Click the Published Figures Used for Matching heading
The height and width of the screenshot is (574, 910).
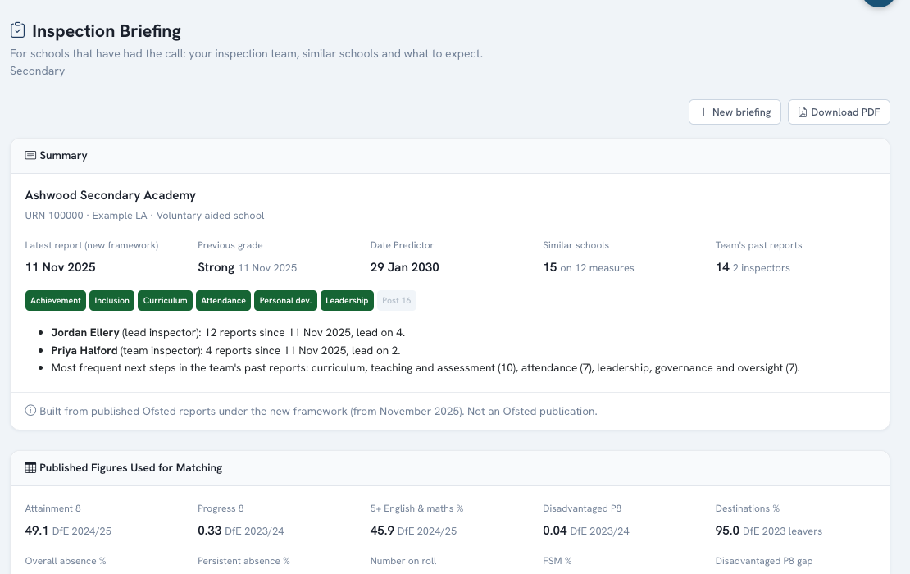pos(130,467)
